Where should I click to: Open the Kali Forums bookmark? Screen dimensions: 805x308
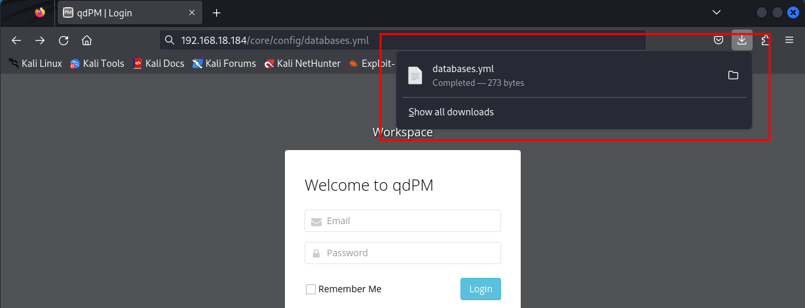point(224,64)
